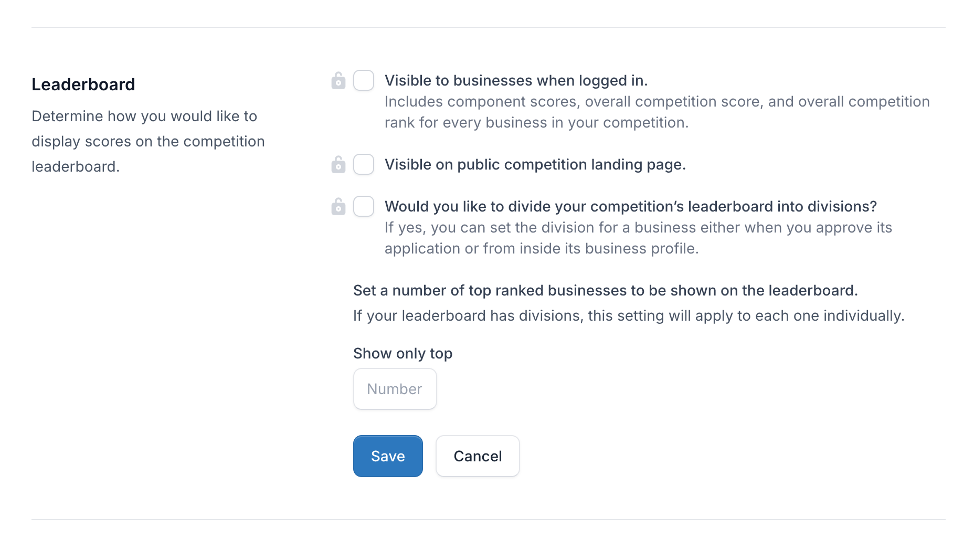Click the 'Visible to businesses when logged in.' label
Screen dimensions: 974x549
516,80
